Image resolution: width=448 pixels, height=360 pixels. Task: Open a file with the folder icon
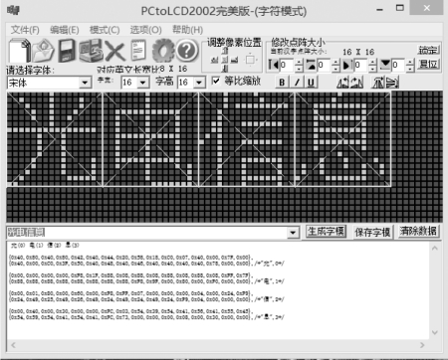click(x=43, y=51)
